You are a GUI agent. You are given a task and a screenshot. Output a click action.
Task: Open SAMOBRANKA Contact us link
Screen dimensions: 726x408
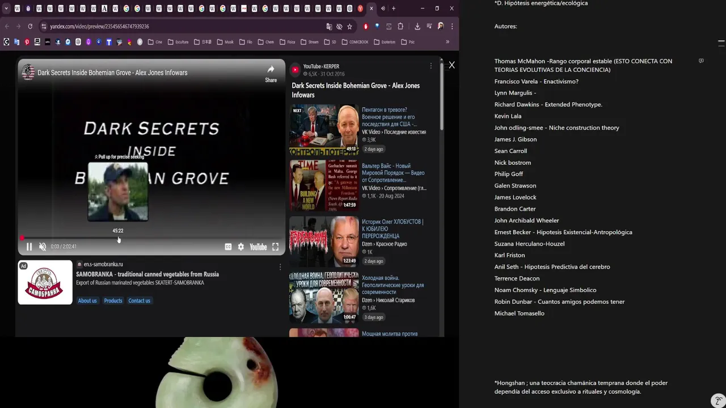[139, 301]
